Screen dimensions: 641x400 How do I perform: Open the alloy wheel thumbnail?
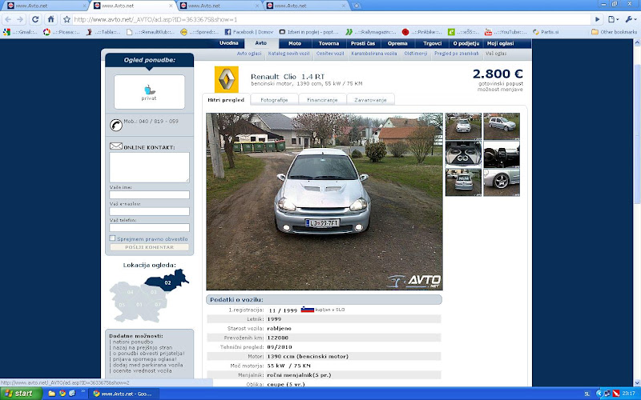click(502, 182)
